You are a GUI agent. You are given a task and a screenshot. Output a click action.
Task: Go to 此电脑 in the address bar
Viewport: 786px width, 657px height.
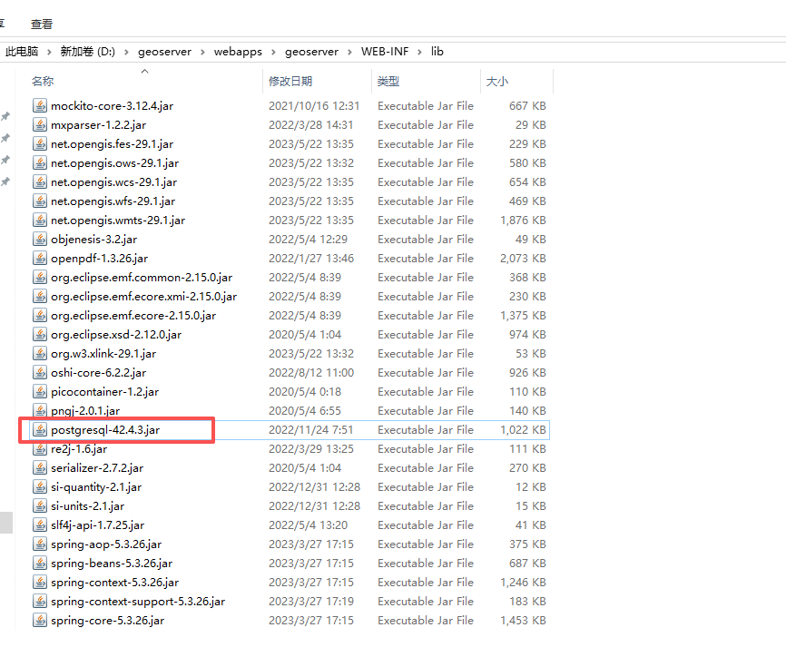tap(22, 52)
